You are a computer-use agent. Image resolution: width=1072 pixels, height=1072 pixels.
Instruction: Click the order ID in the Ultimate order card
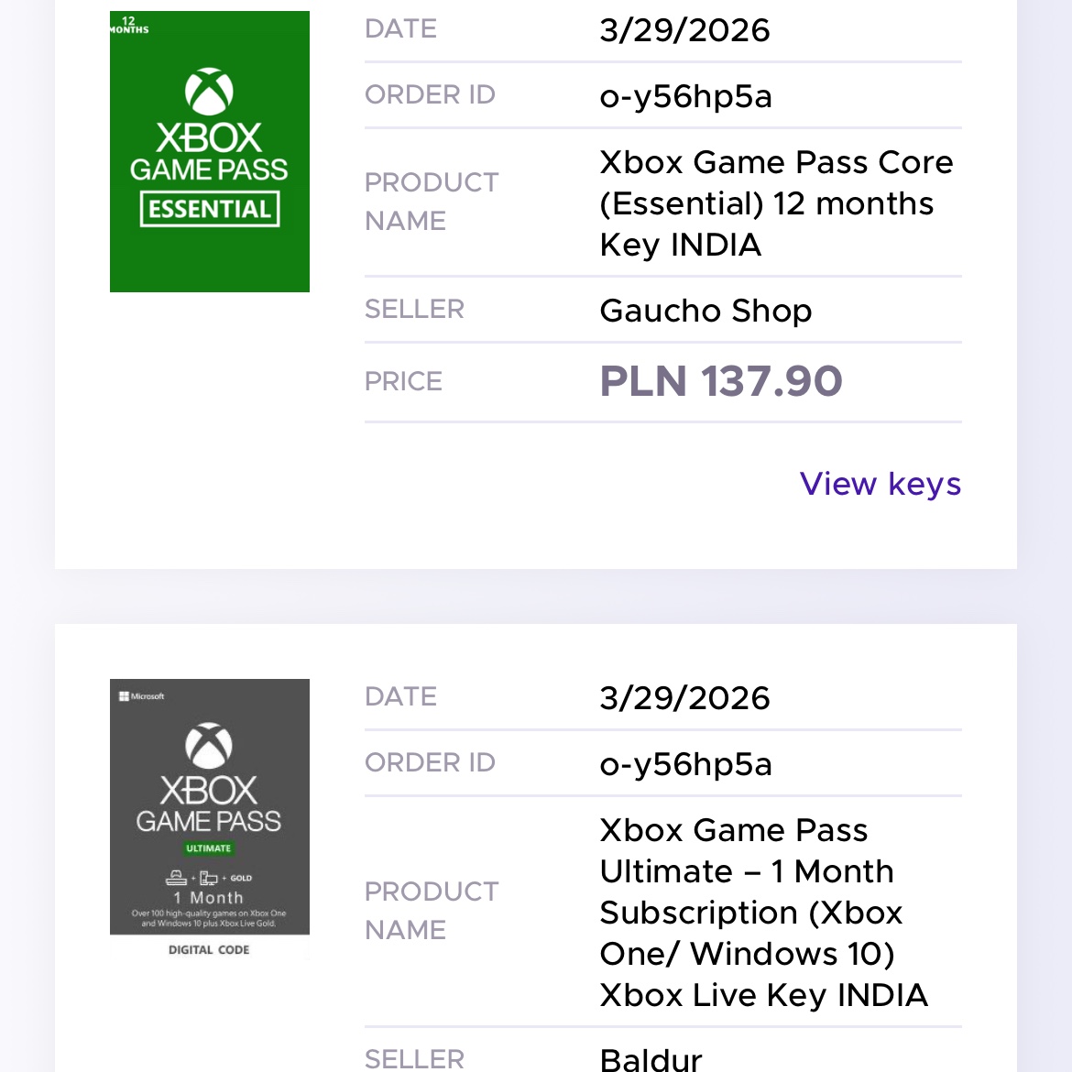pos(685,764)
